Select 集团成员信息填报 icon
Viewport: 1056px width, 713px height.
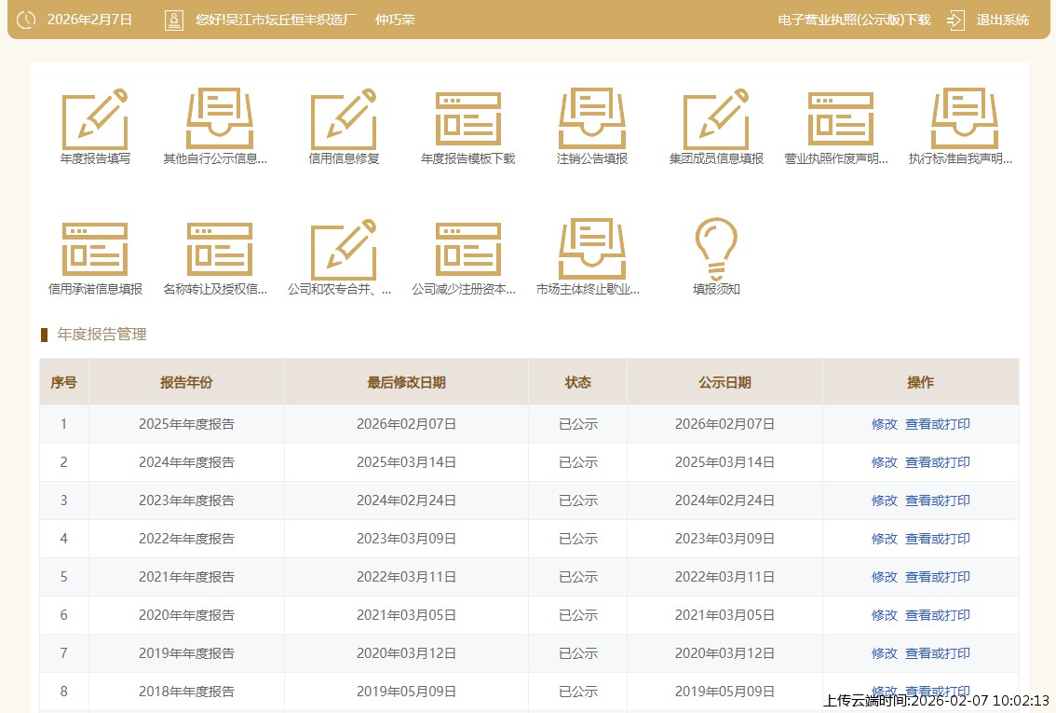(x=716, y=119)
